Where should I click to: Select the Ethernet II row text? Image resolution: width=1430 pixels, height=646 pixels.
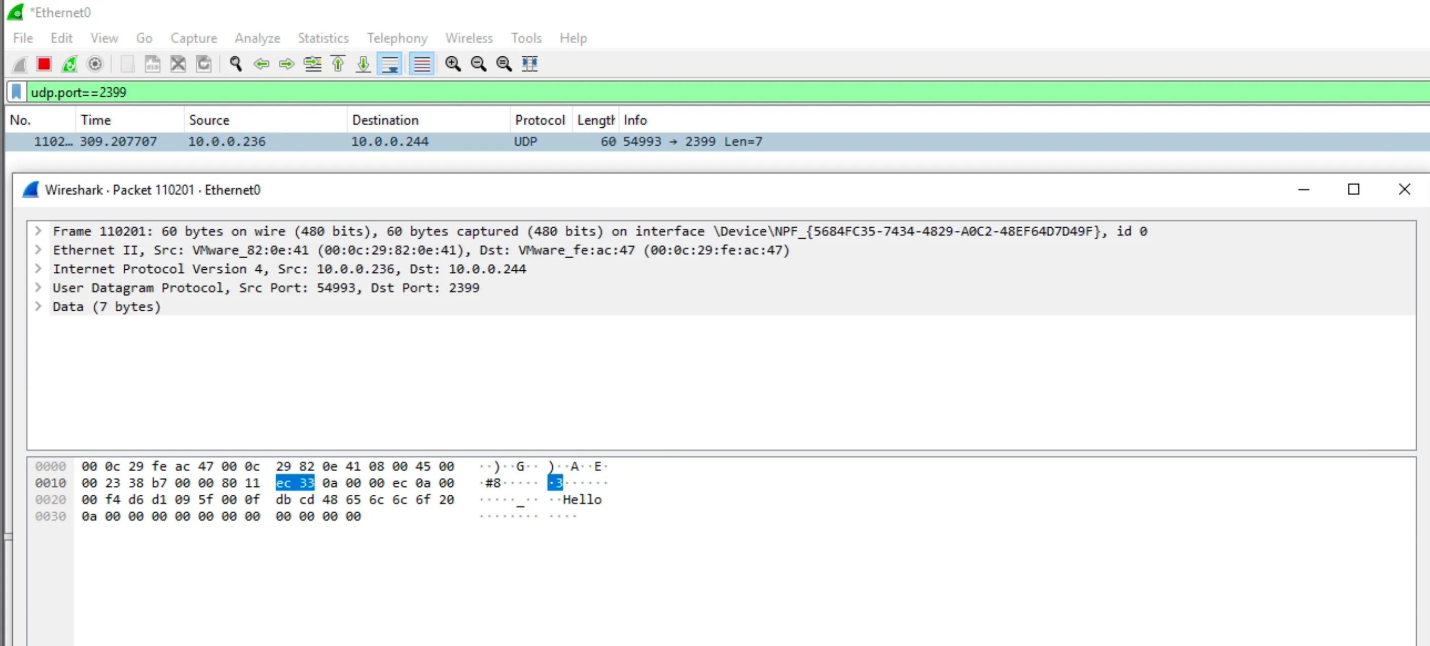[421, 250]
